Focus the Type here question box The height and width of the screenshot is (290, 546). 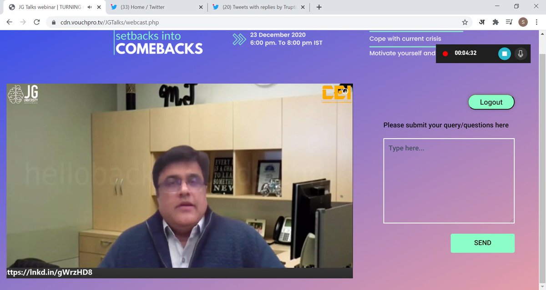pos(449,181)
